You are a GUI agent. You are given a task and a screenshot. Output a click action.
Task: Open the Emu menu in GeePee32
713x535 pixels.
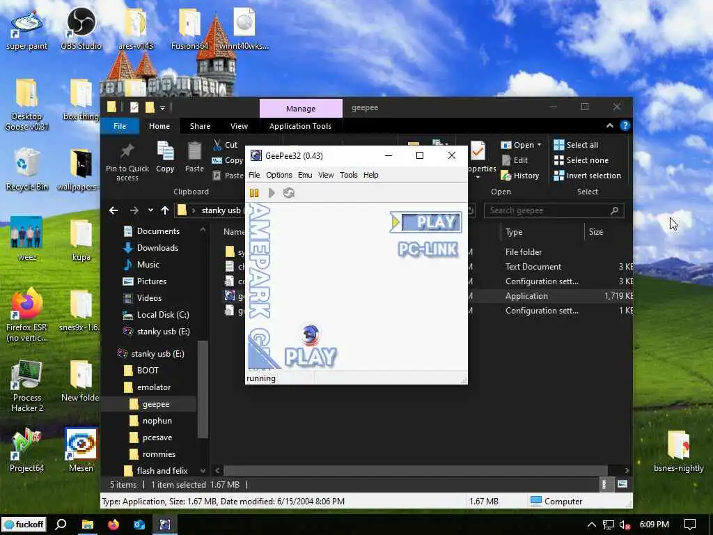click(305, 175)
